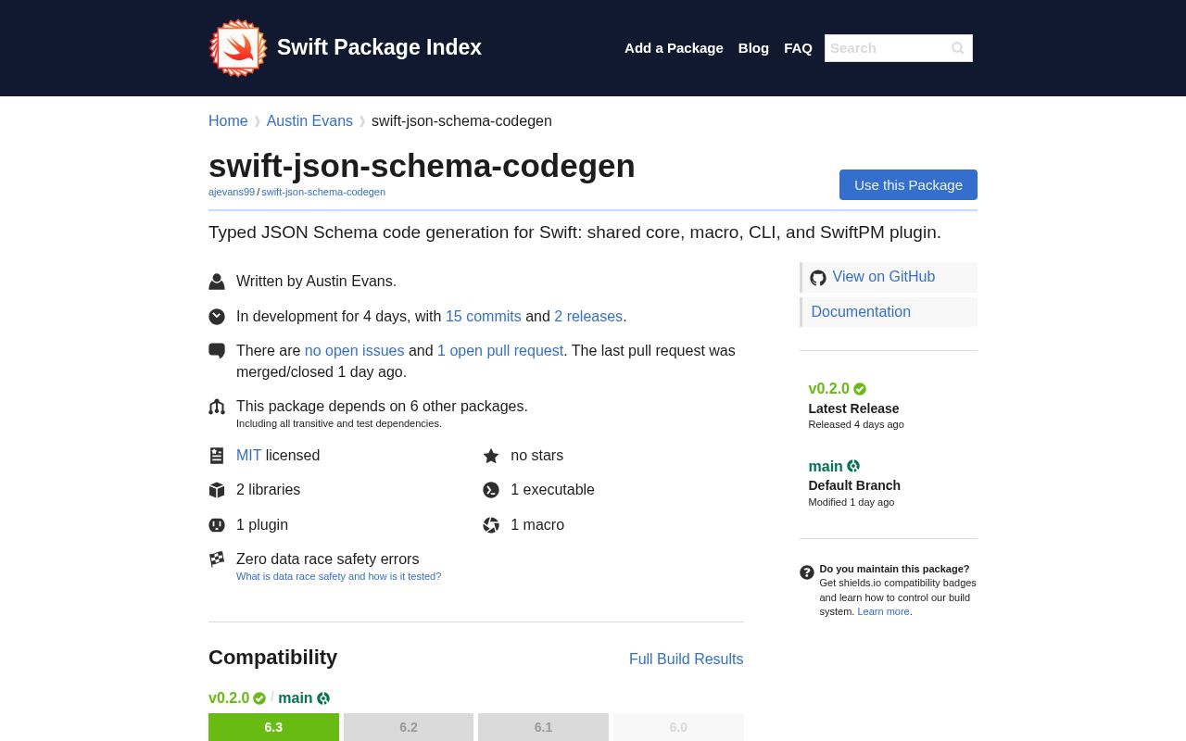The image size is (1186, 741).
Task: Open the FAQ page
Action: tap(798, 48)
